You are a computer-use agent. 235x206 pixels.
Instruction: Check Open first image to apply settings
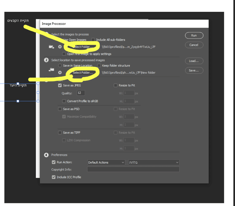pyautogui.click(x=64, y=54)
